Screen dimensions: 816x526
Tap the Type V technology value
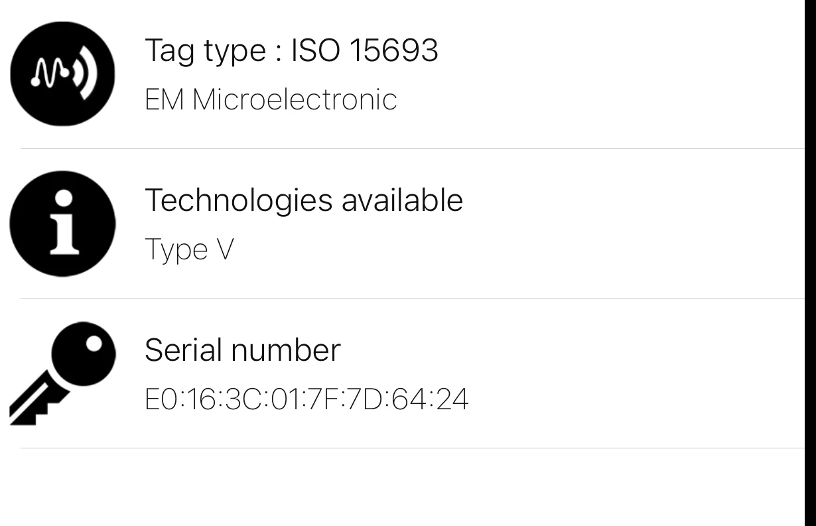tap(189, 250)
